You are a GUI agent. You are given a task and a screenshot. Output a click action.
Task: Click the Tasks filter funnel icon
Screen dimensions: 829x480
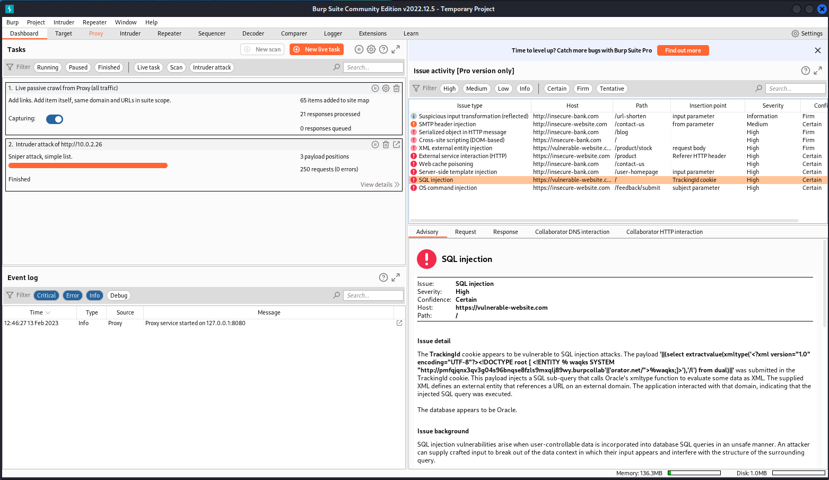pyautogui.click(x=10, y=67)
